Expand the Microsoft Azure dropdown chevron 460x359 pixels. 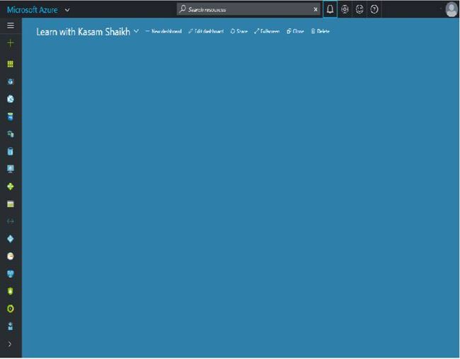click(x=67, y=10)
